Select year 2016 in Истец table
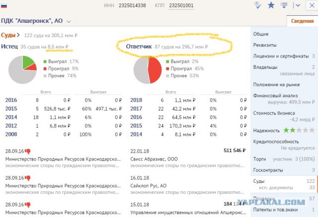The width and height of the screenshot is (318, 217). coord(11,100)
